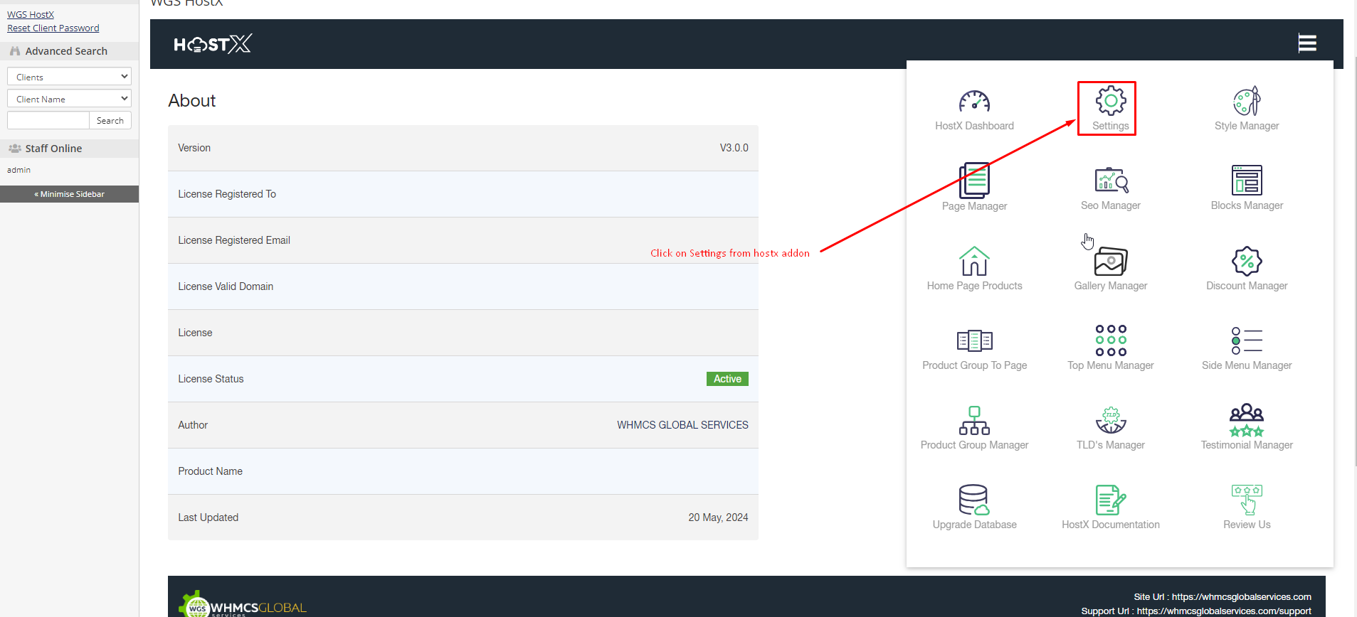Click the WGS HostX sidebar link
Image resolution: width=1357 pixels, height=617 pixels.
tap(31, 14)
